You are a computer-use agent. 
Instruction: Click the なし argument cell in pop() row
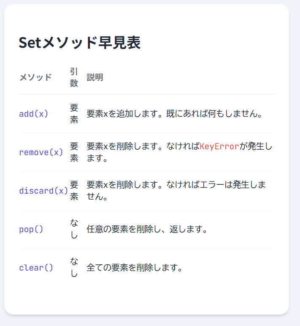74,229
